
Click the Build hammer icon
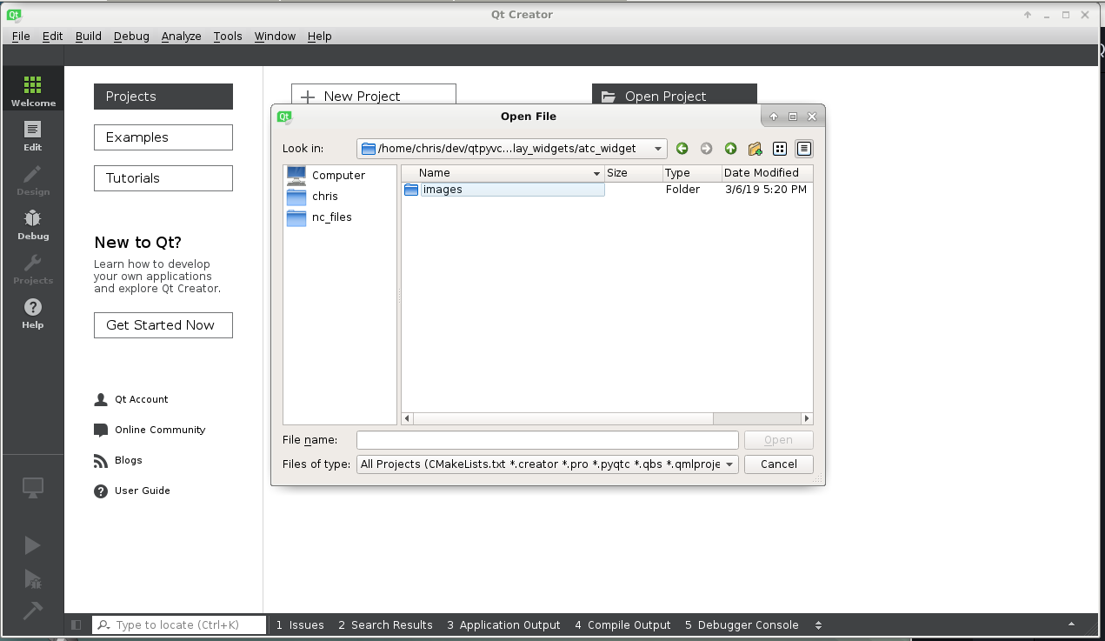click(x=32, y=611)
